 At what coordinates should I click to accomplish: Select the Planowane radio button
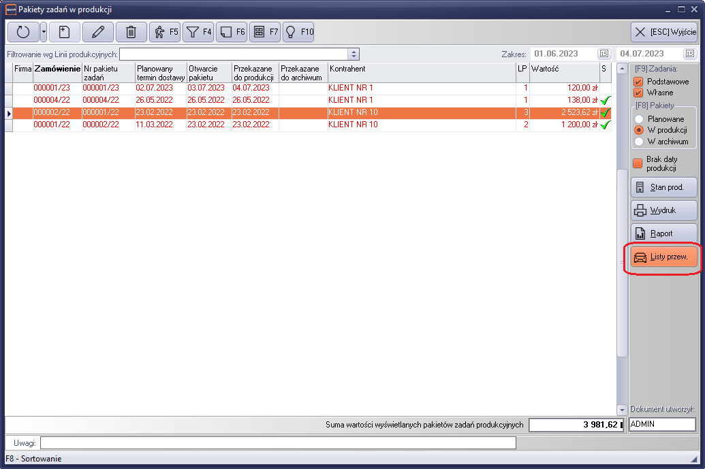coord(639,119)
